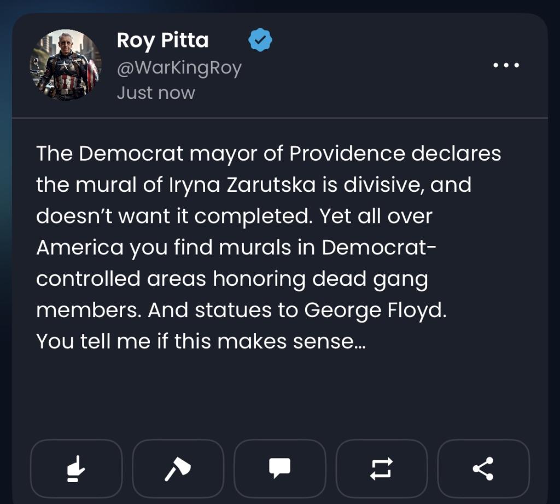Open replies with the speech bubble icon
The image size is (560, 504).
pos(279,468)
